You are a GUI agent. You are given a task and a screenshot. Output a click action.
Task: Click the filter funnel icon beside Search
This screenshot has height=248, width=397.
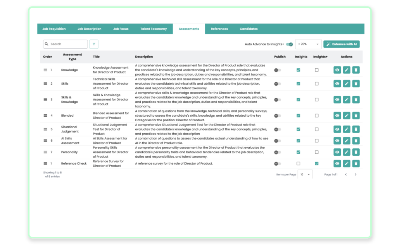pyautogui.click(x=94, y=44)
